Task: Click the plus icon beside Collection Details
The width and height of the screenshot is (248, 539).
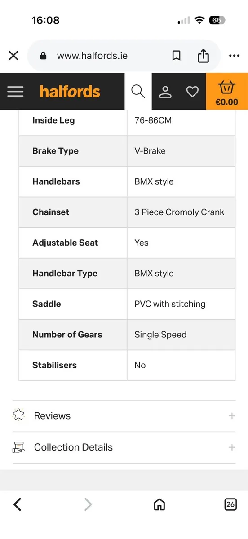Action: (232, 447)
